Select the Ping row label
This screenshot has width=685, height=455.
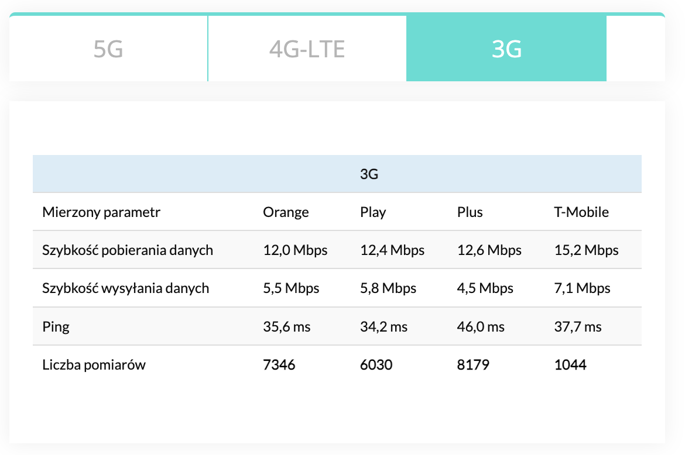(56, 326)
